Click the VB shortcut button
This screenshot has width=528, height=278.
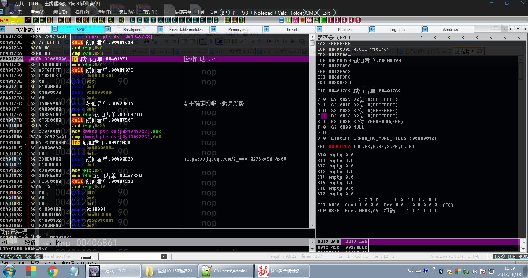[245, 13]
